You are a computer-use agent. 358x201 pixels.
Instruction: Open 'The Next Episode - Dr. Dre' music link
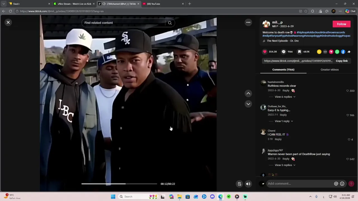[x=282, y=41]
